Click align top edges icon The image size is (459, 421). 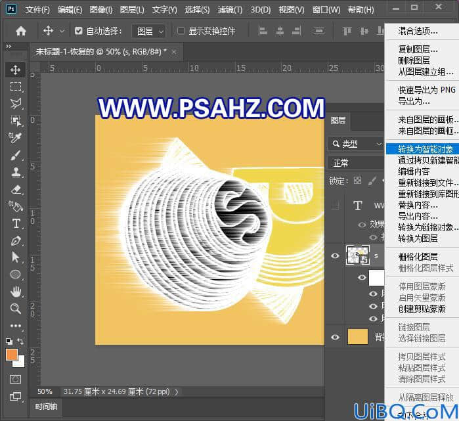[x=347, y=31]
